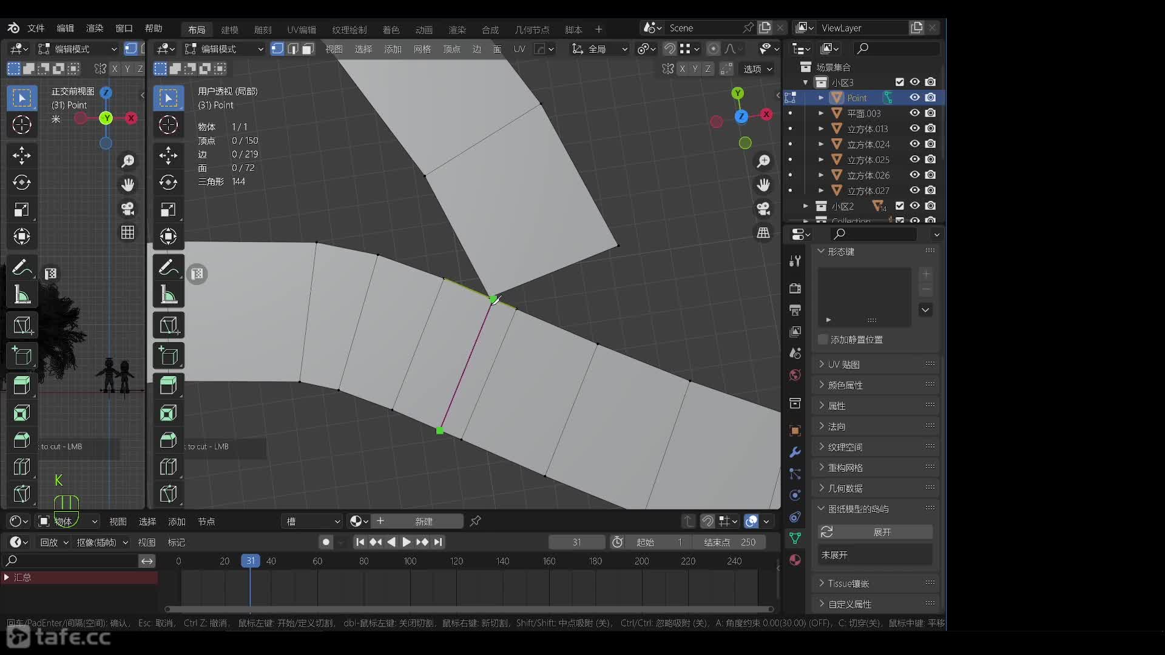Open the Output properties tab

tap(795, 310)
